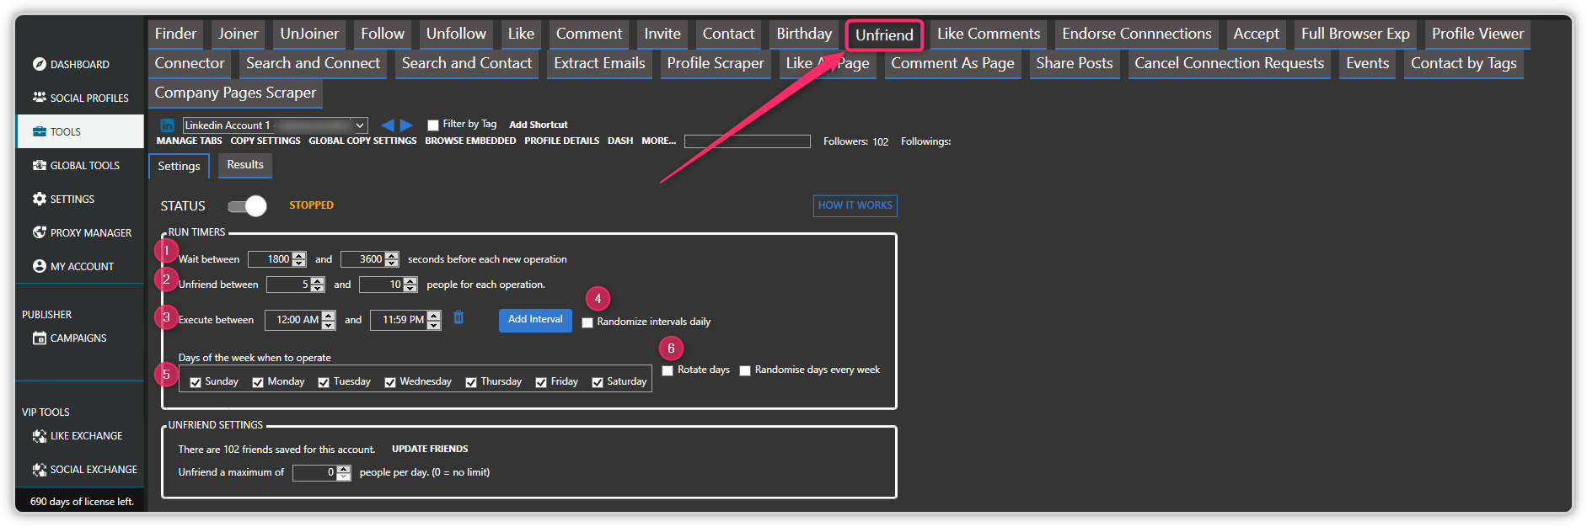Open the Endorse Connections tab
This screenshot has width=1587, height=527.
point(1136,35)
